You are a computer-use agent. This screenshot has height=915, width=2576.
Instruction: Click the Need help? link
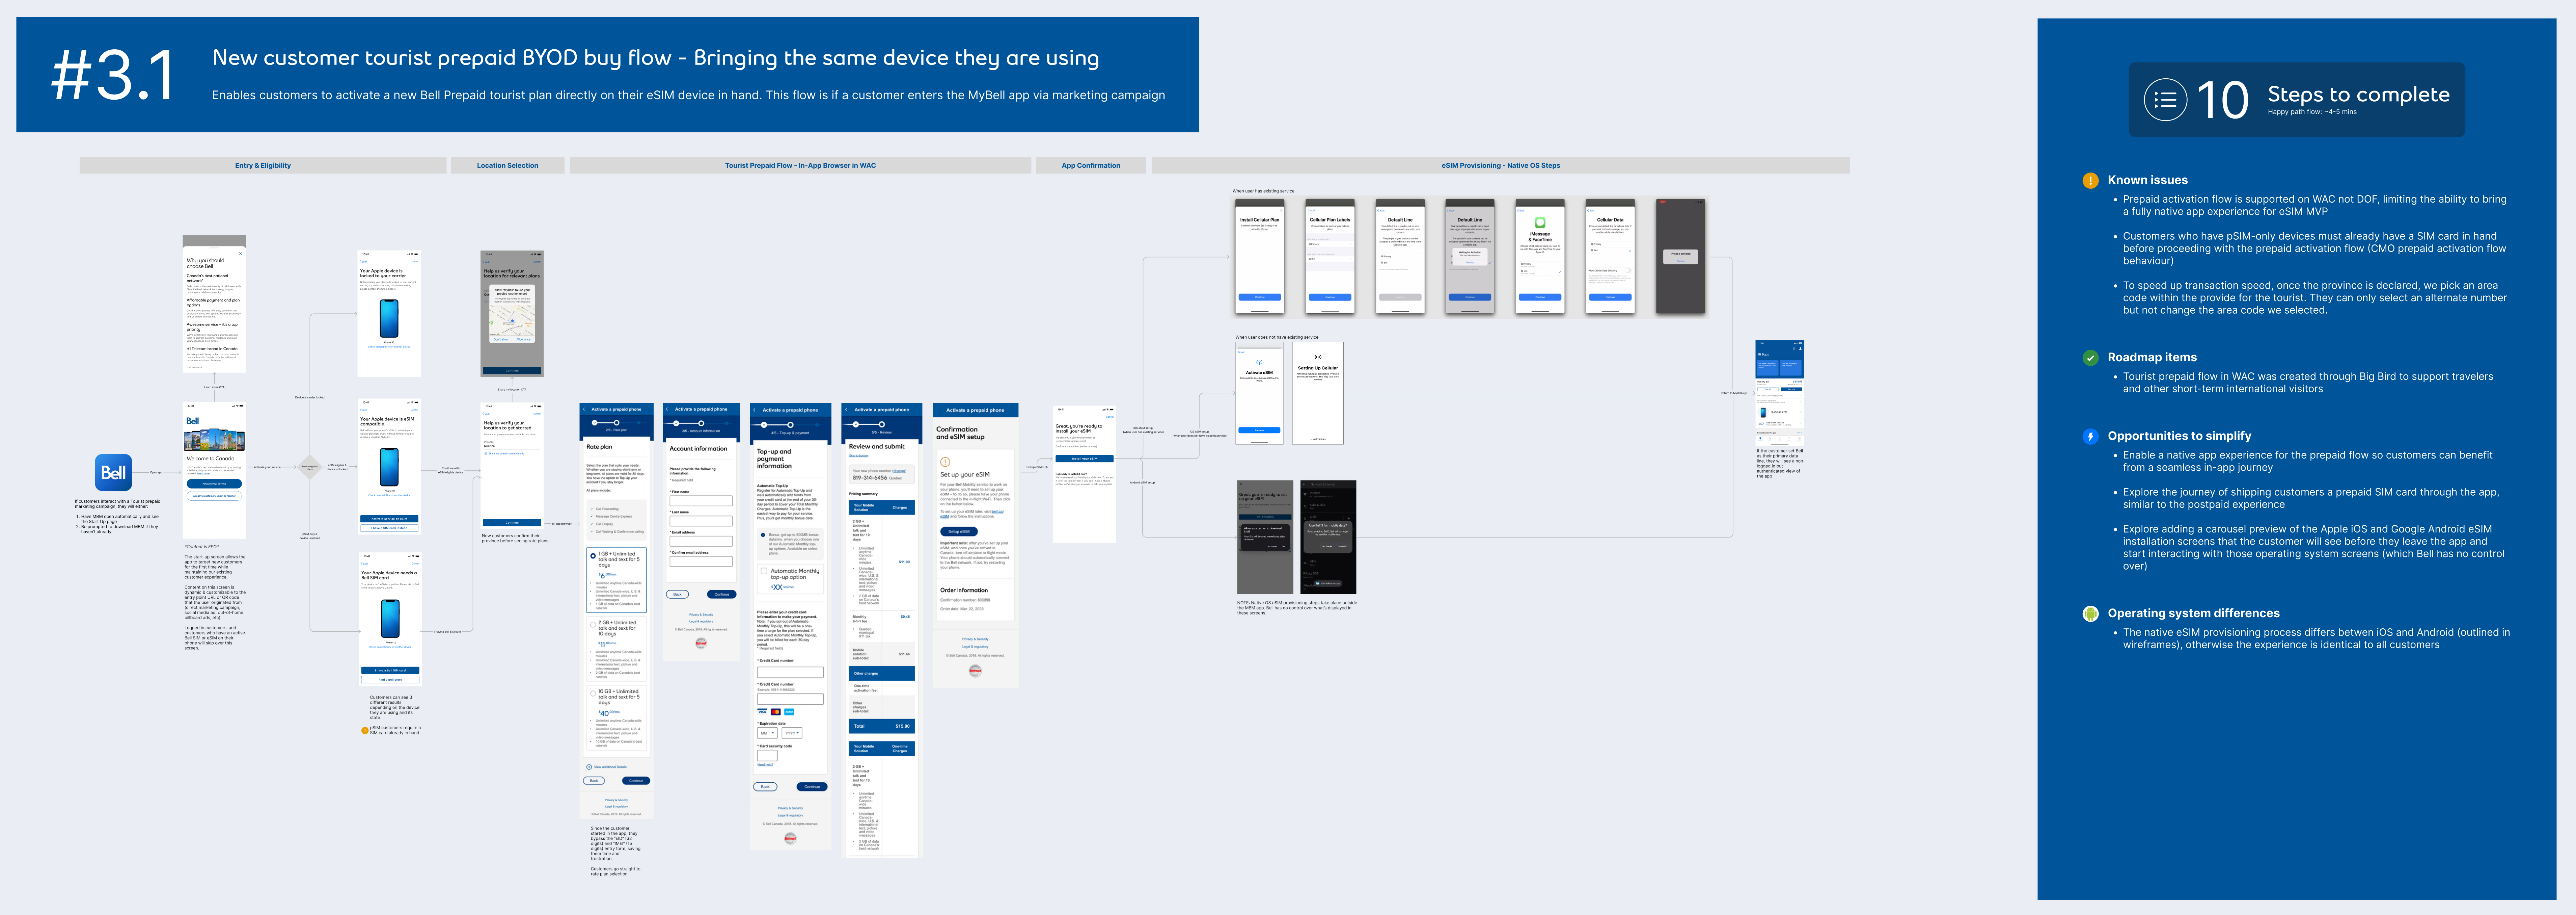pos(765,765)
